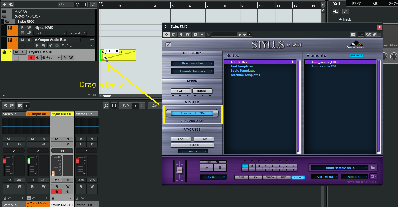The image size is (398, 207).
Task: Open CHAOS page in Stylus RMX
Action: pos(270,177)
